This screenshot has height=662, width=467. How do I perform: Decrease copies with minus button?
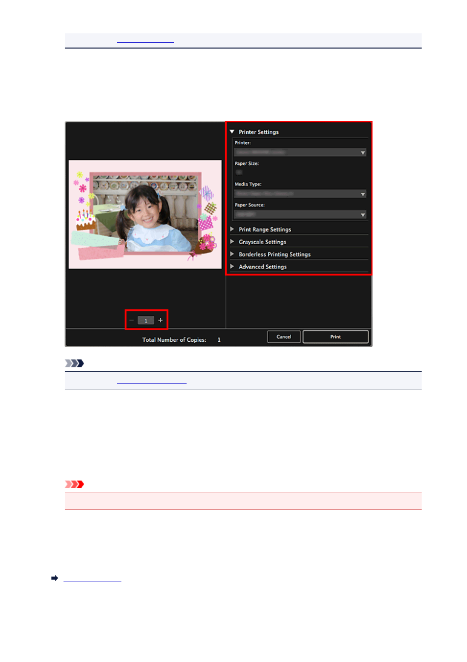(x=132, y=320)
